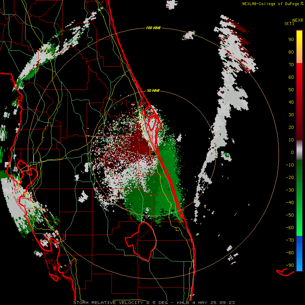Click the -50 value on velocity scale
This screenshot has height=305, width=305.
click(290, 215)
